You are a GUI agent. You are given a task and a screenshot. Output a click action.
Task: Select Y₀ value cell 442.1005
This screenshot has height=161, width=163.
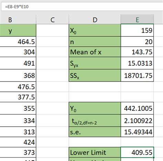click(x=137, y=108)
